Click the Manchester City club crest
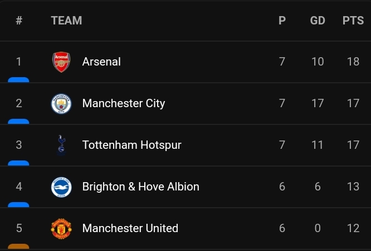Screen dimensions: 371x251 pos(61,103)
